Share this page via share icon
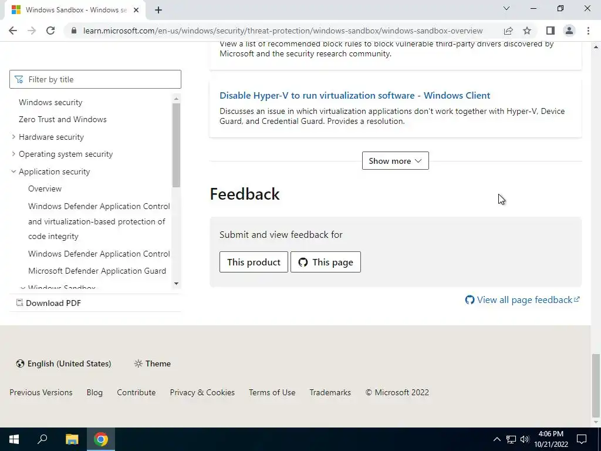Screen dimensions: 601x451 pyautogui.click(x=508, y=31)
